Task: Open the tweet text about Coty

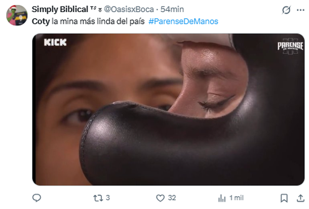Action: [x=88, y=21]
